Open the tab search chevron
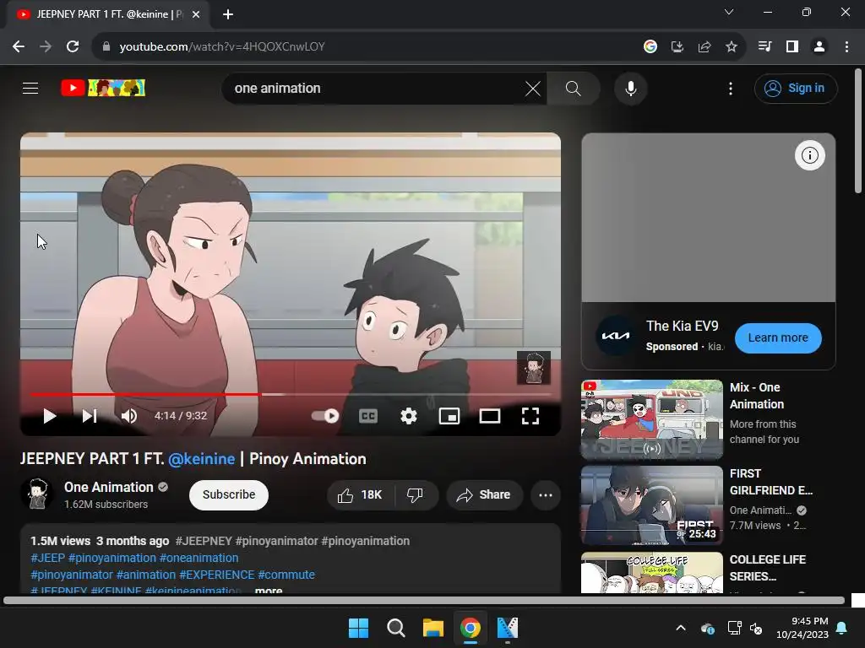Image resolution: width=865 pixels, height=648 pixels. click(x=729, y=12)
